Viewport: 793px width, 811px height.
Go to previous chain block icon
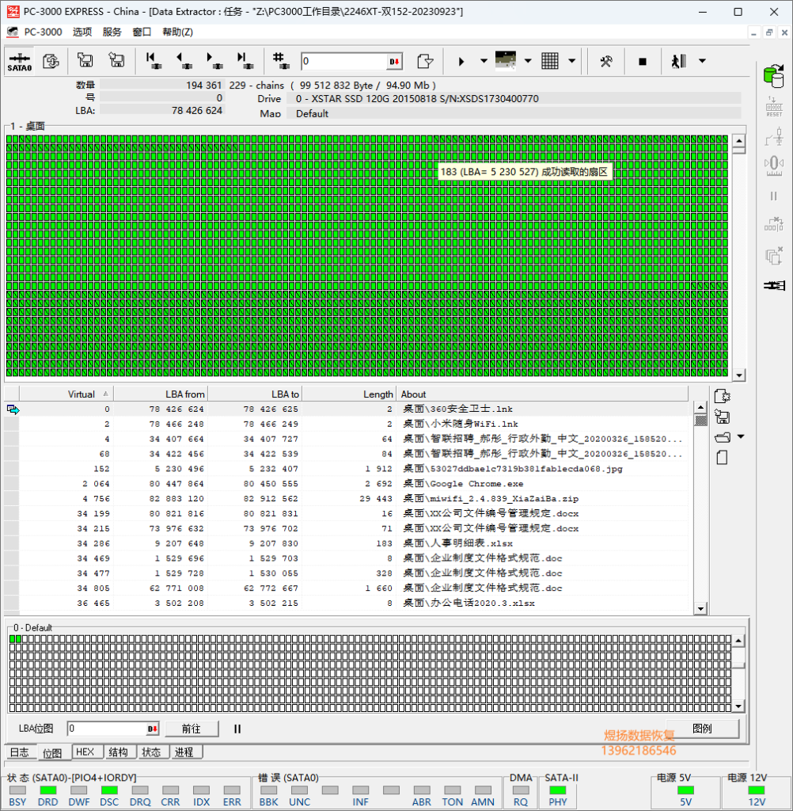[x=184, y=60]
